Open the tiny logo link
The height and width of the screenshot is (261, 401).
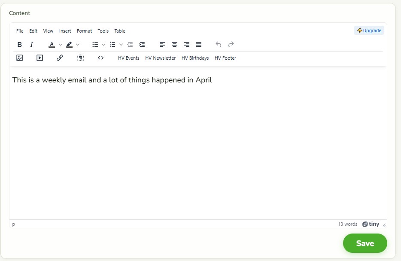[x=371, y=224]
